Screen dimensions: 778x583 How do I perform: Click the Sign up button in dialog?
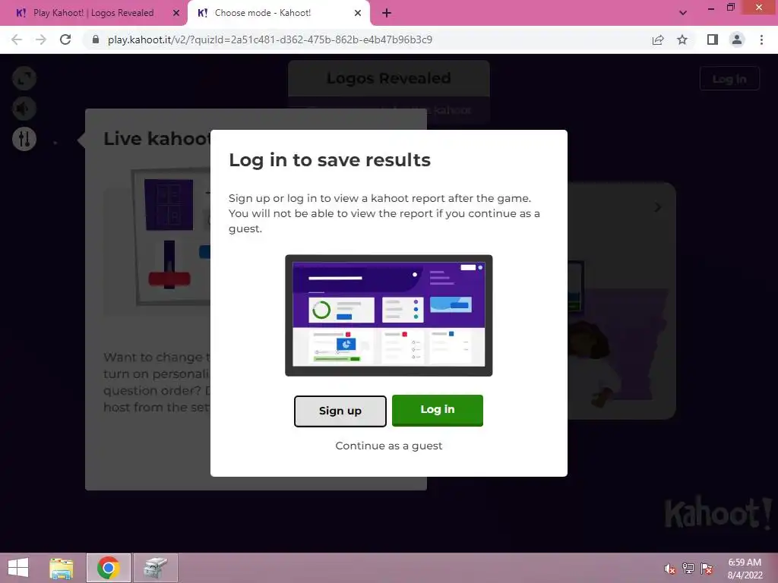click(340, 411)
